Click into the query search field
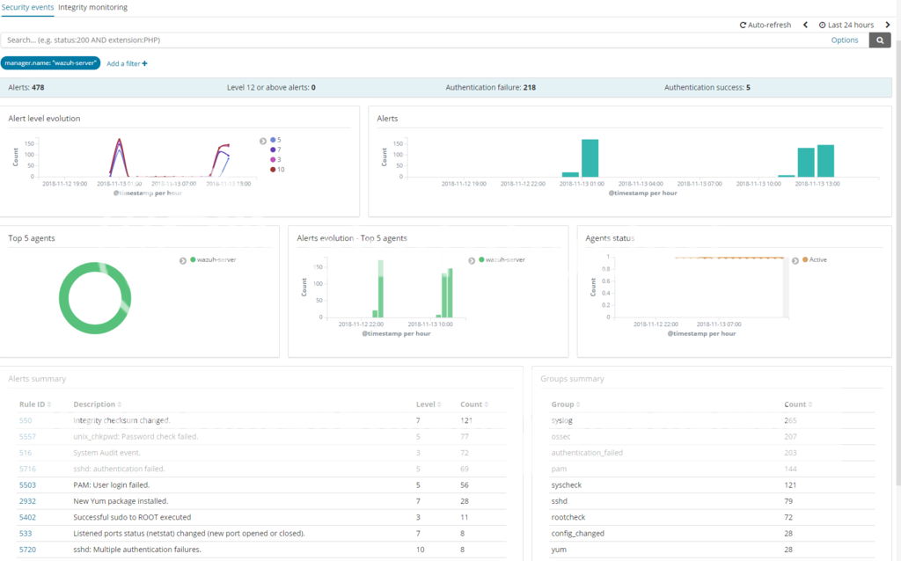The image size is (901, 561). pyautogui.click(x=414, y=40)
